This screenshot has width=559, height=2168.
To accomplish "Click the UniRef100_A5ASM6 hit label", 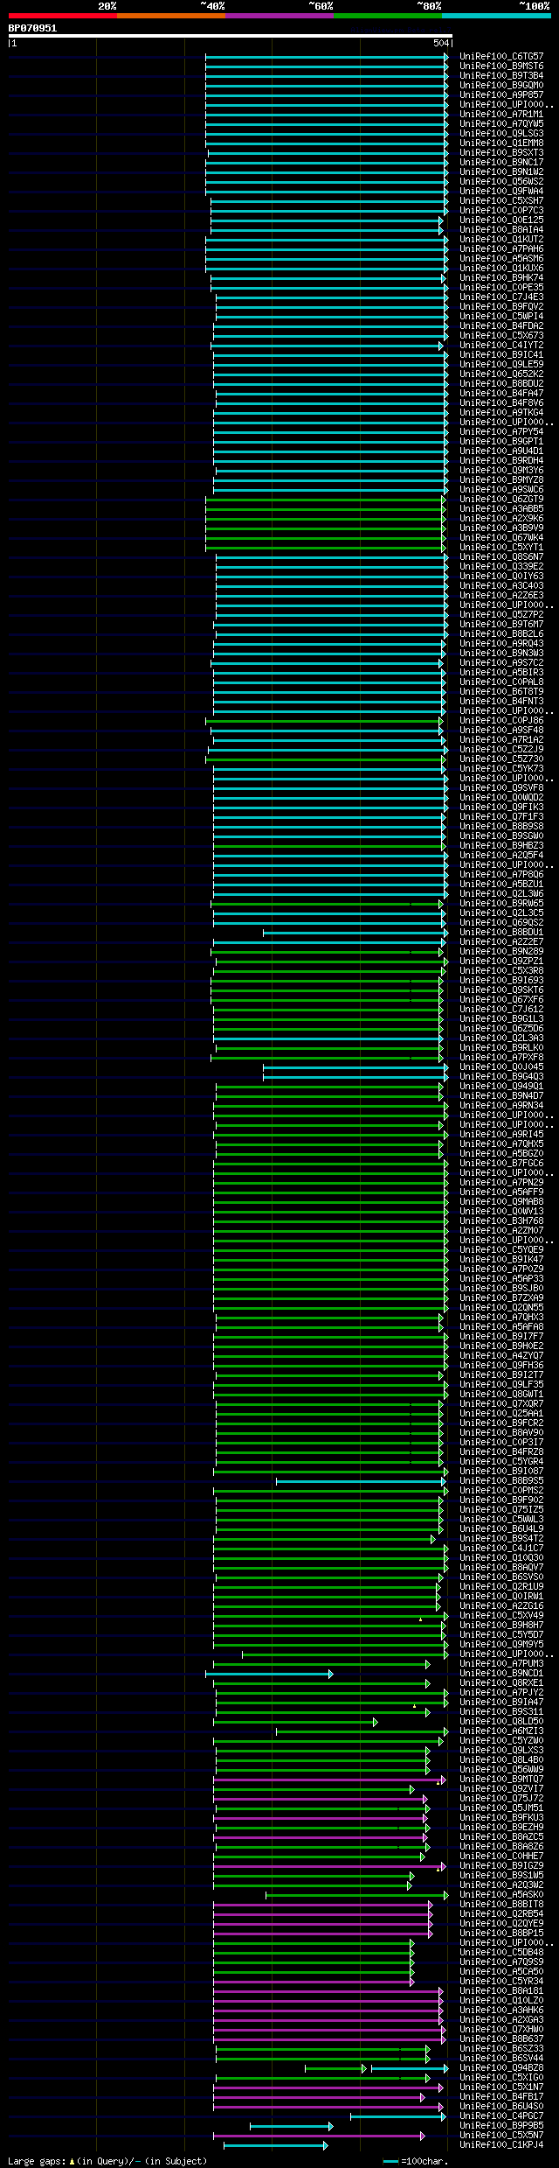I will (501, 258).
